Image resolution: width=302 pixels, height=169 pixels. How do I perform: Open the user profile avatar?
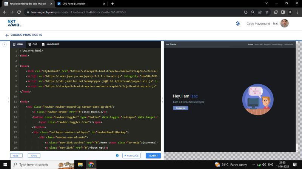point(285,23)
